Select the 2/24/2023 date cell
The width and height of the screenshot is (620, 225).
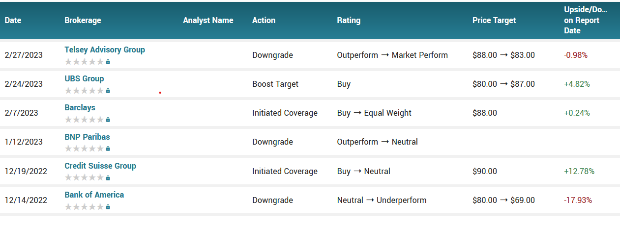click(x=24, y=84)
